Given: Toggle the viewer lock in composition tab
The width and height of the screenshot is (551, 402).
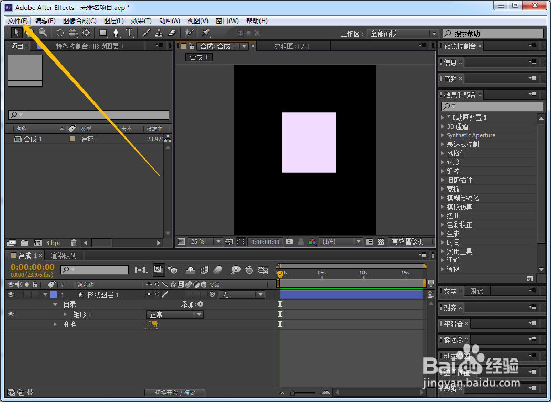Looking at the screenshot, I should pos(191,46).
